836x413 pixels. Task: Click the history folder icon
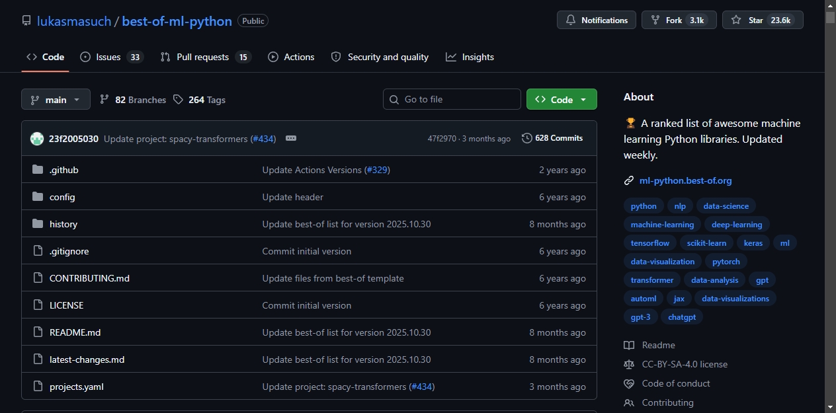click(x=38, y=224)
